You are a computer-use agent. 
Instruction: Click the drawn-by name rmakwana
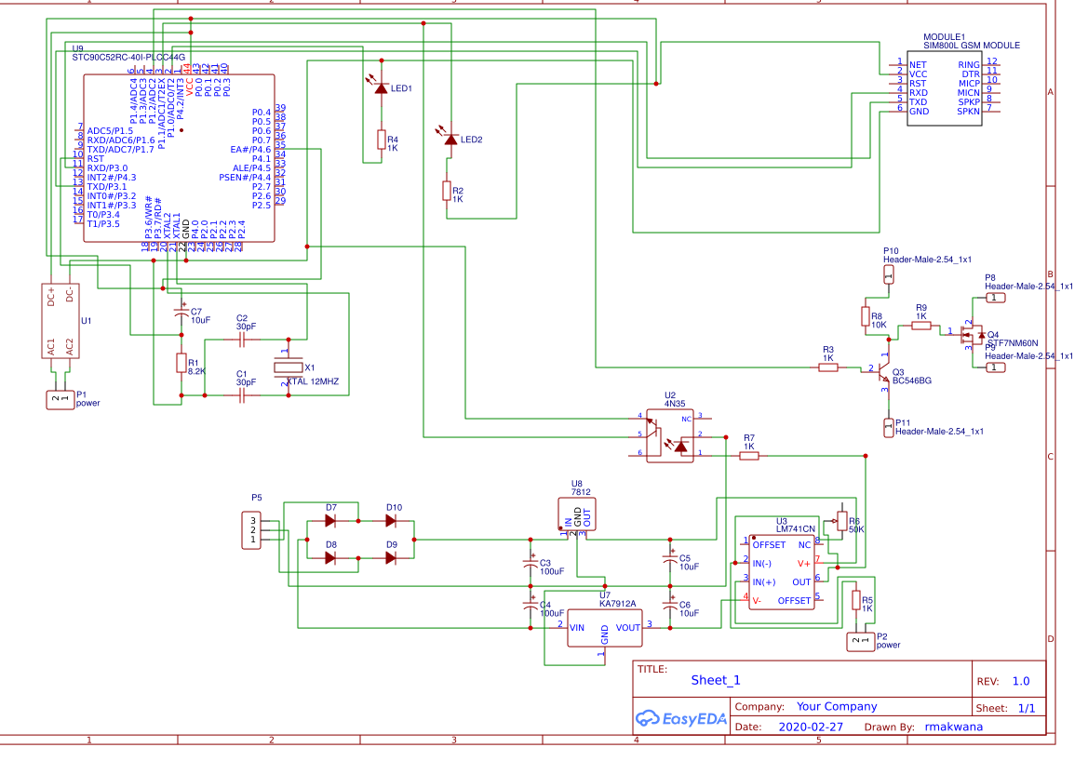pyautogui.click(x=953, y=727)
